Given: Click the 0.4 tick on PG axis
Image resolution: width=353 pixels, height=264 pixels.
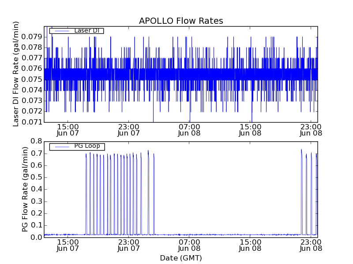Looking at the screenshot, I should pyautogui.click(x=37, y=189).
